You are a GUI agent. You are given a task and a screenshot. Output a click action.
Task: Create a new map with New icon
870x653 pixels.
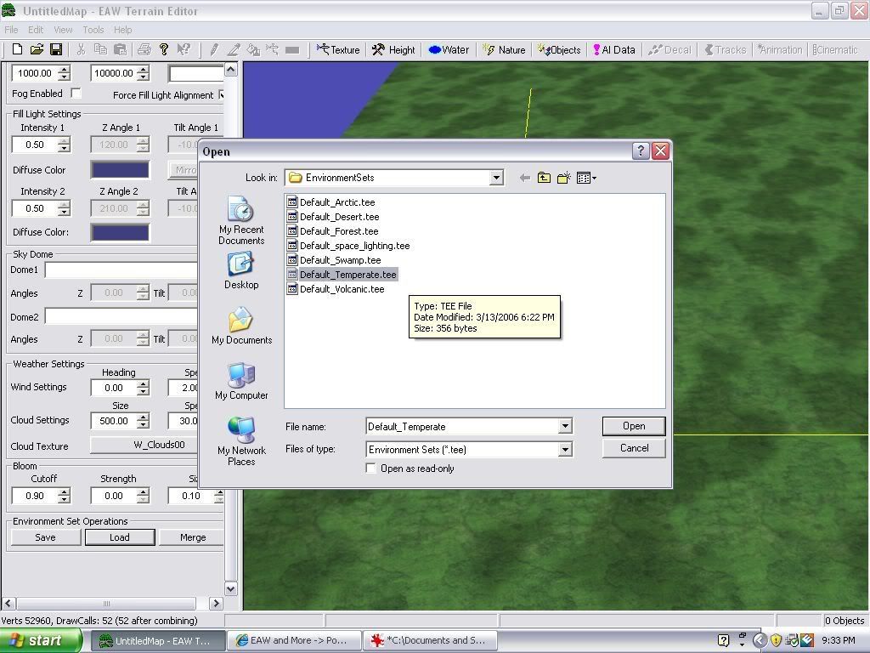(x=17, y=49)
